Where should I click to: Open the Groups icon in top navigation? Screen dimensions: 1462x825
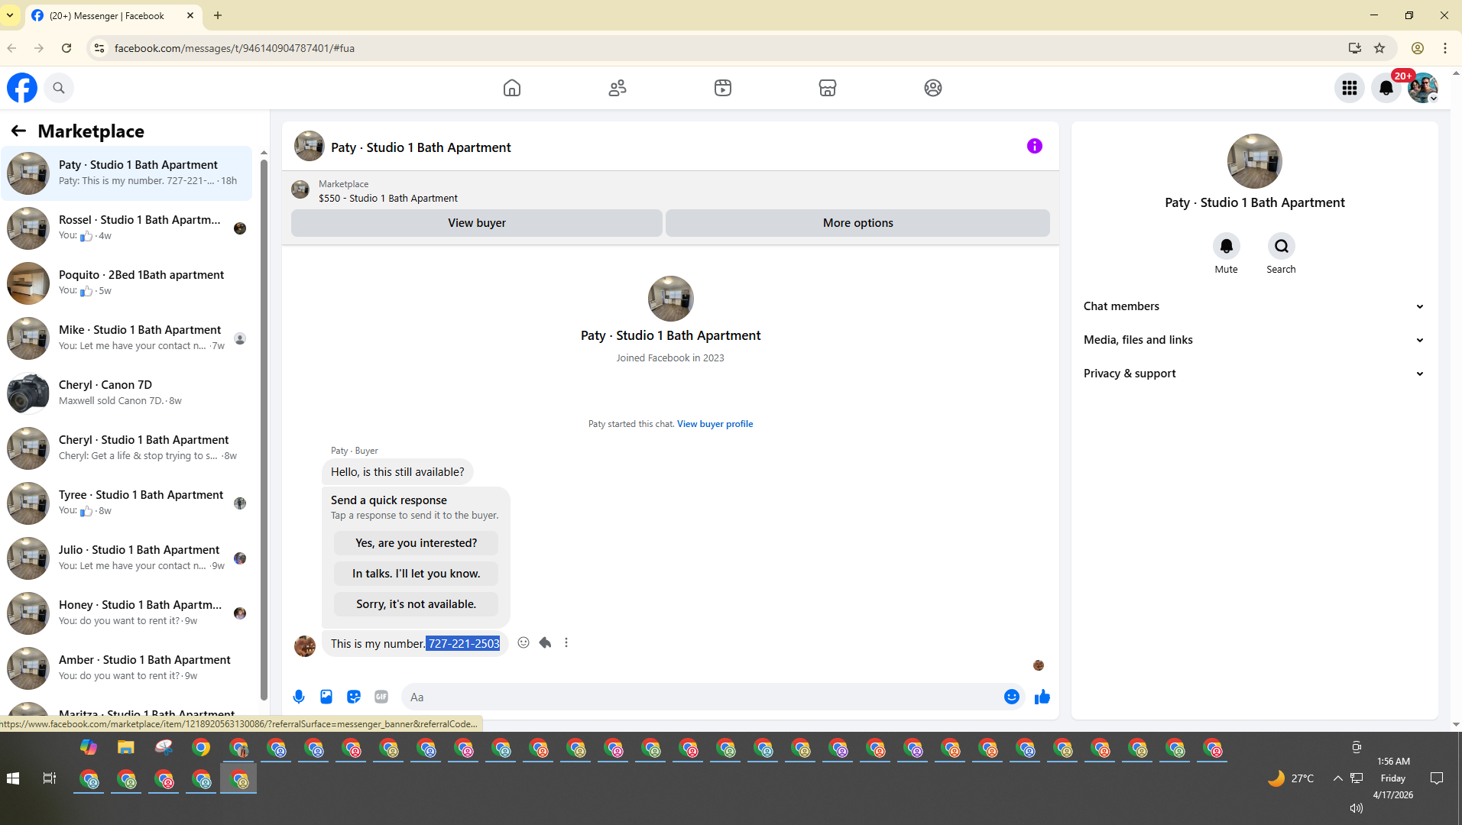click(933, 88)
